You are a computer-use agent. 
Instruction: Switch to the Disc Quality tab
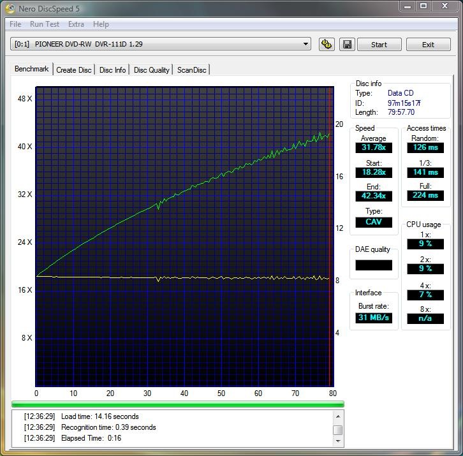pyautogui.click(x=151, y=70)
